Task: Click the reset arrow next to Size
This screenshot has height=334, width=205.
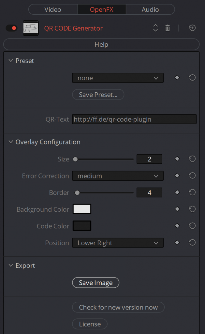Action: coord(192,159)
